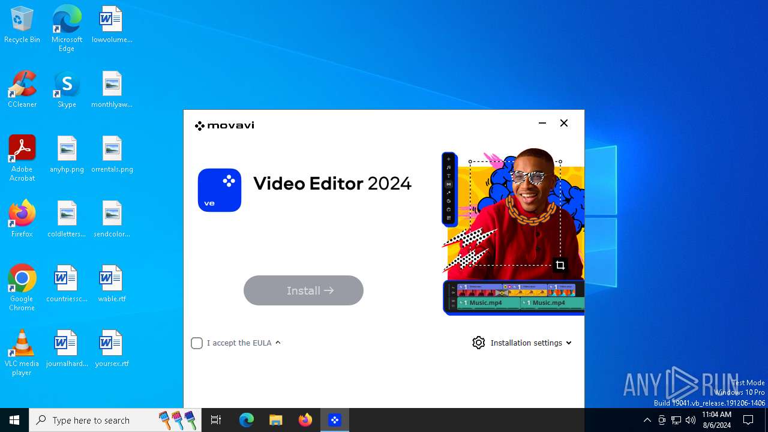Select the wable.rtf file on desktop
This screenshot has width=768, height=432.
[x=112, y=284]
